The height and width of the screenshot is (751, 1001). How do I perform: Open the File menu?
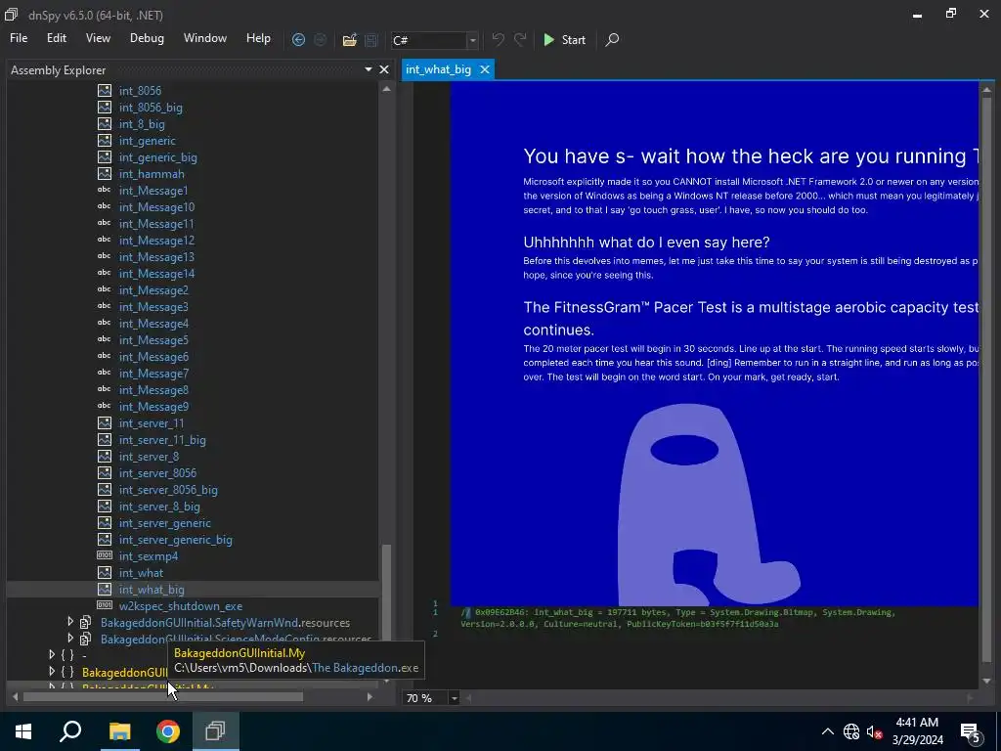pos(19,38)
